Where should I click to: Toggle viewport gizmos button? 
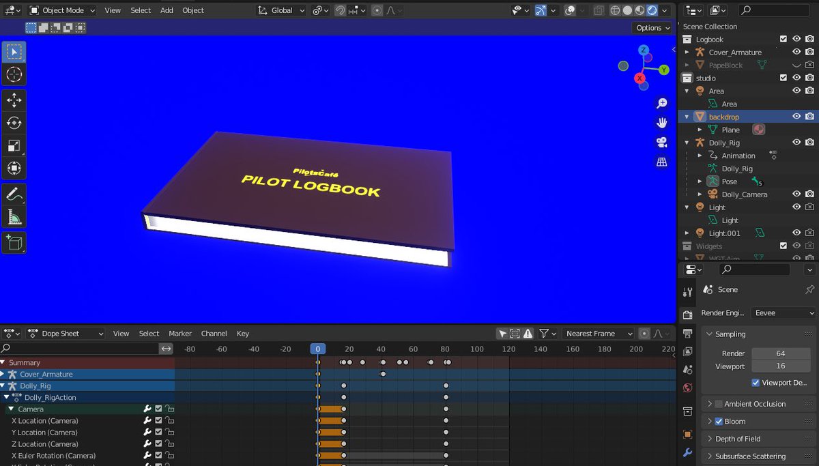[x=541, y=10]
